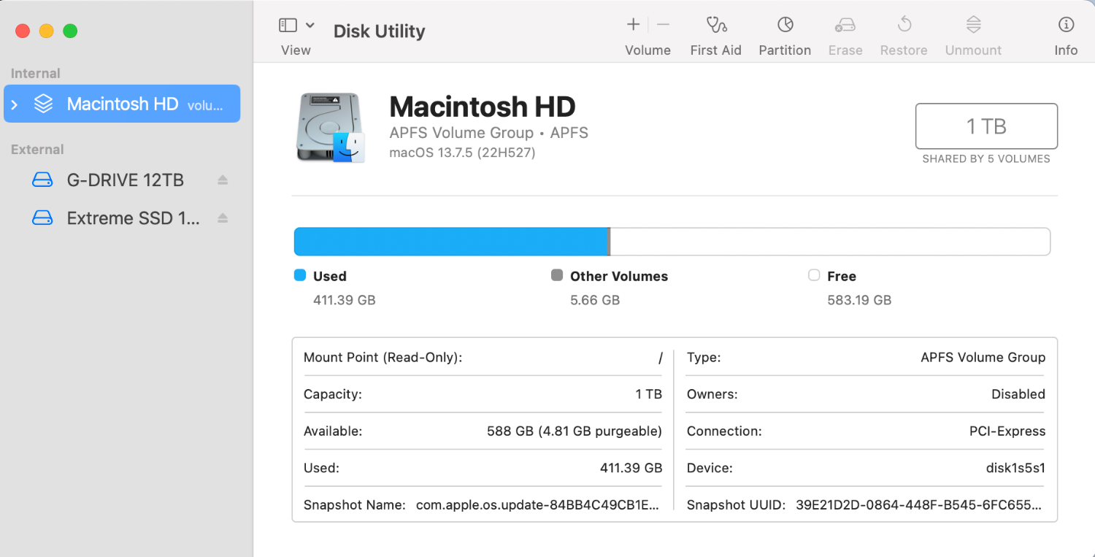Eject the Extreme SSD disk

coord(223,218)
